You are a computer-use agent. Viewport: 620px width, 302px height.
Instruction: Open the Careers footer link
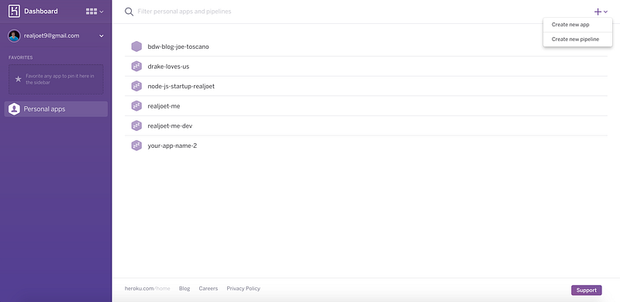pyautogui.click(x=208, y=289)
